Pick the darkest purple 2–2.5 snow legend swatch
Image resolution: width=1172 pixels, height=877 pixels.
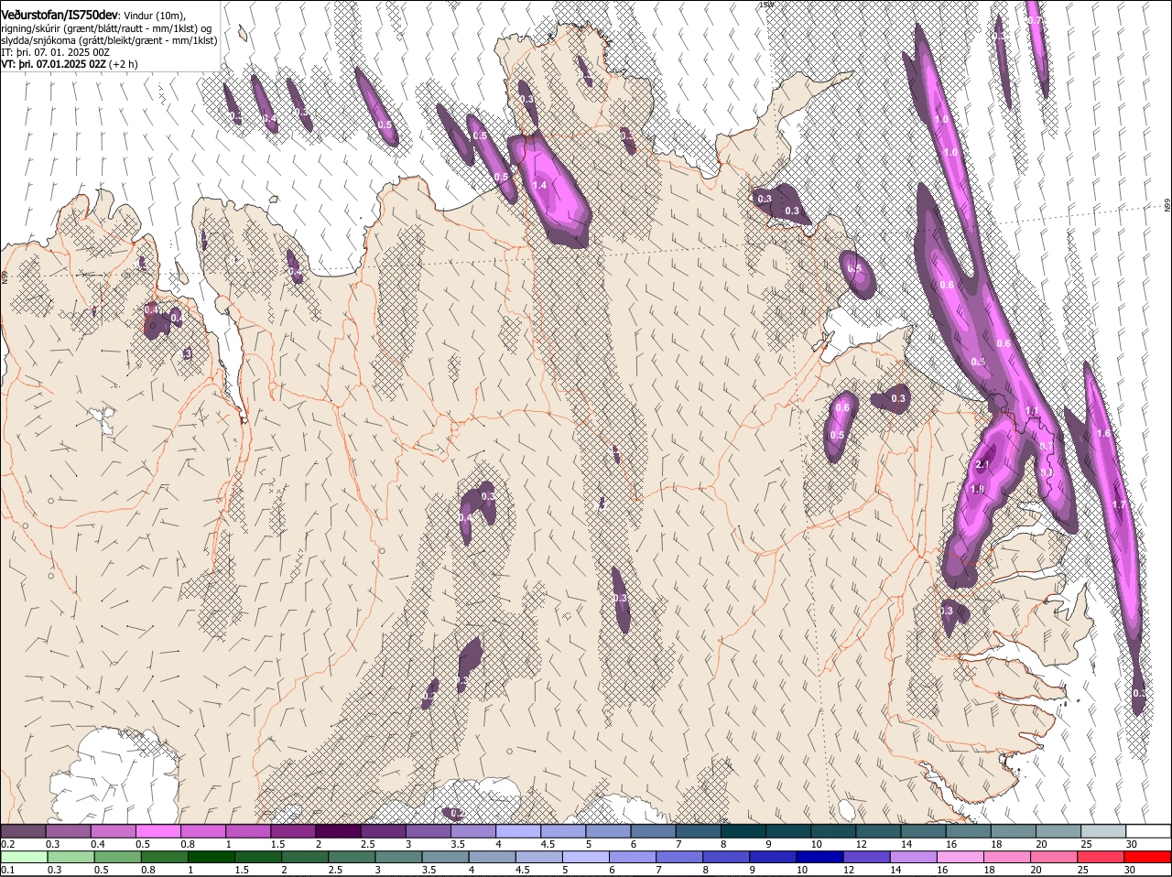pos(338,830)
